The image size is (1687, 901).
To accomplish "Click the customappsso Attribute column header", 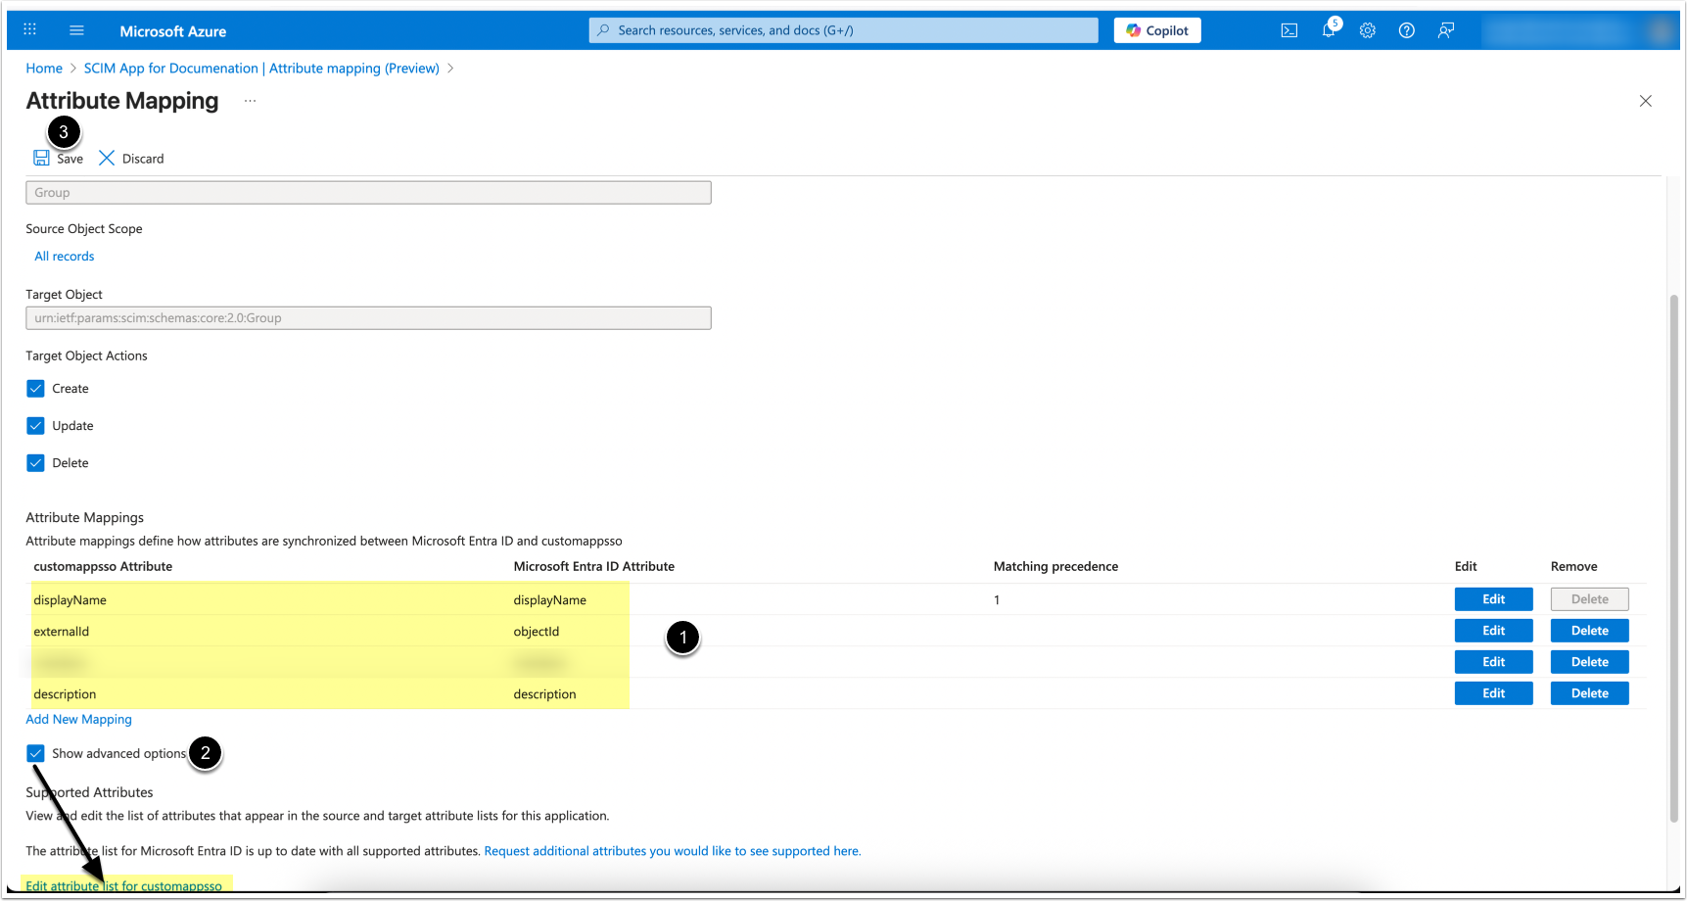I will tap(103, 567).
